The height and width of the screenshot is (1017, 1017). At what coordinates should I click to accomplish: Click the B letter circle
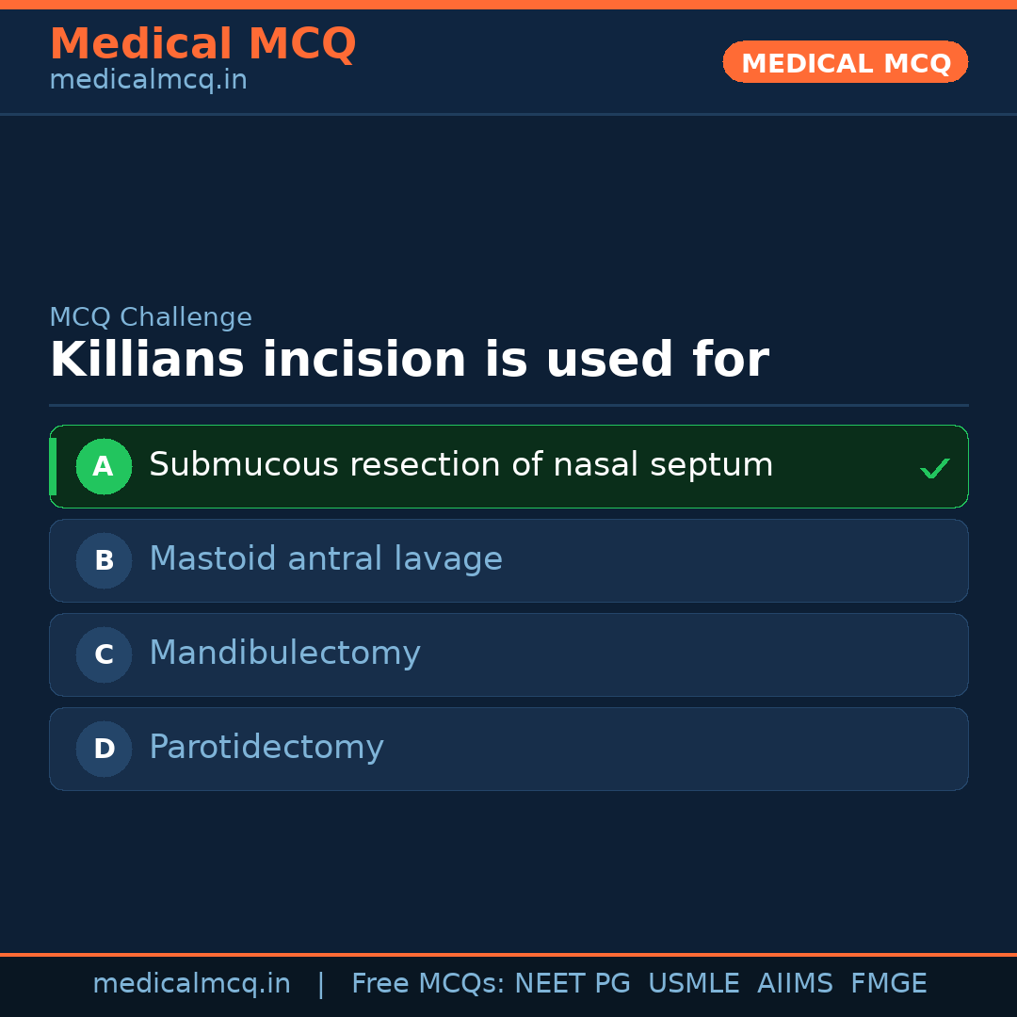pos(104,560)
